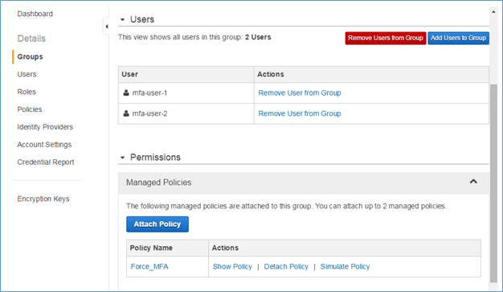Viewport: 503px width, 292px height.
Task: Select the mfa-user-1 name text
Action: coord(149,93)
